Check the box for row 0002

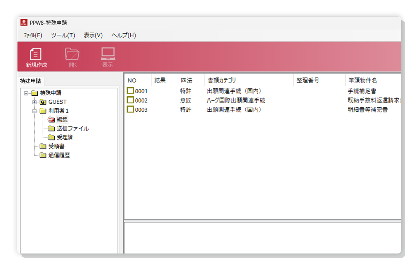130,100
